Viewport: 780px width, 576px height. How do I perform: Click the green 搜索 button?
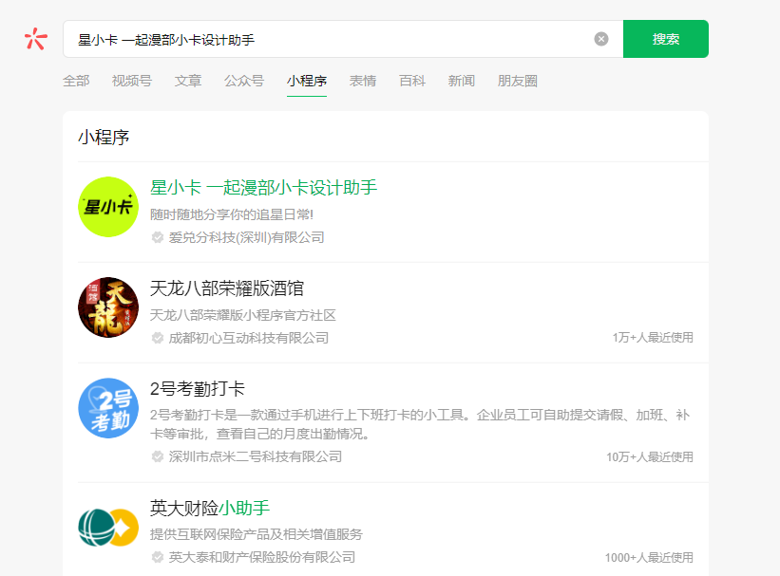point(666,39)
